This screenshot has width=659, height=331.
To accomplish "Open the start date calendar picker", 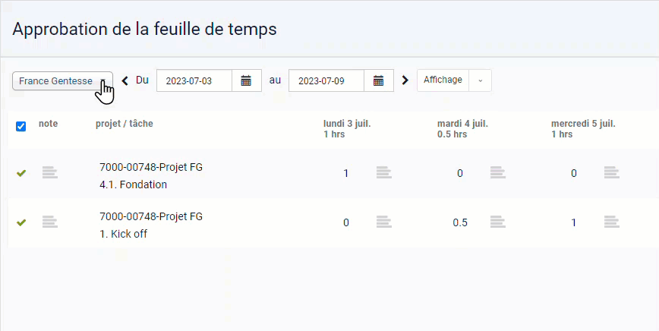I will 246,80.
